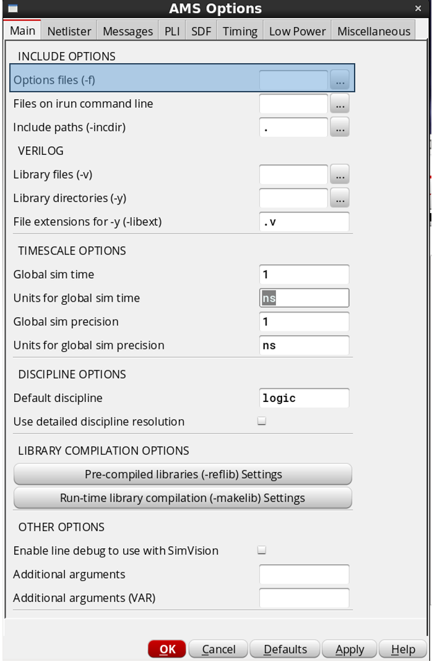Click the Default discipline input field
Viewport: 432px width, 664px height.
coord(304,398)
